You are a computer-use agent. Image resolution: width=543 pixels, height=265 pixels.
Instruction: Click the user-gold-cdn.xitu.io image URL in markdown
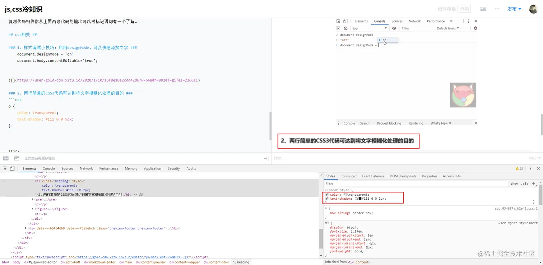(x=107, y=80)
